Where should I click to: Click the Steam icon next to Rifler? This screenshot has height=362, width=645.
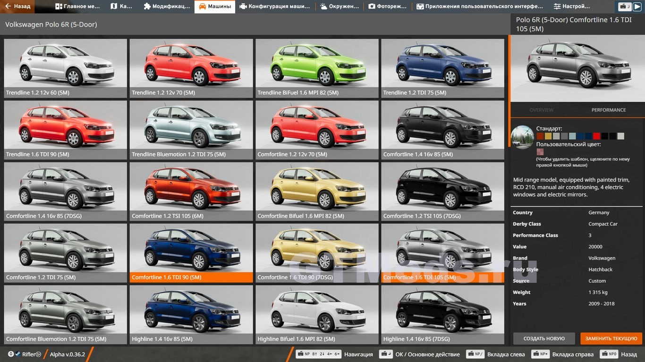[x=18, y=354]
